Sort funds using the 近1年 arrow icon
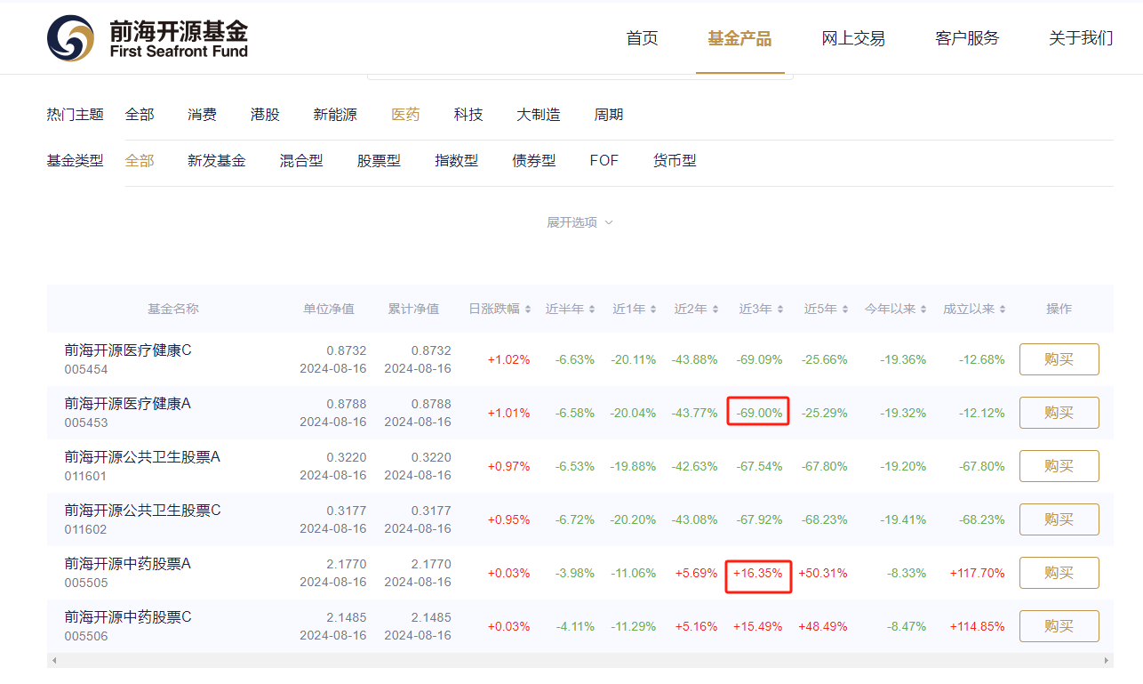Screen dimensions: 1143x684 [x=651, y=309]
